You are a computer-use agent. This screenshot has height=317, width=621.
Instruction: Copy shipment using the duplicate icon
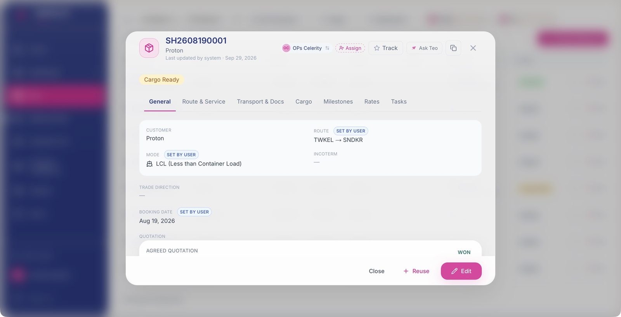click(453, 48)
